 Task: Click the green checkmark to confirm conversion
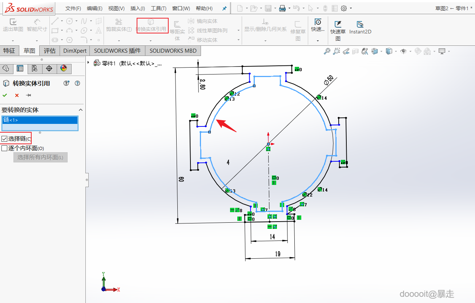[x=5, y=95]
